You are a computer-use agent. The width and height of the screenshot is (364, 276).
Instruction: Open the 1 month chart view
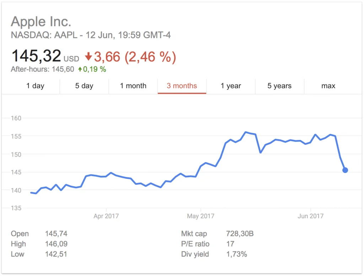tap(133, 86)
